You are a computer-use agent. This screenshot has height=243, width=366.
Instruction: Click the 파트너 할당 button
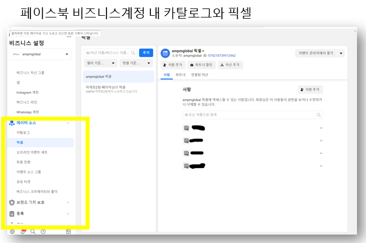point(202,65)
